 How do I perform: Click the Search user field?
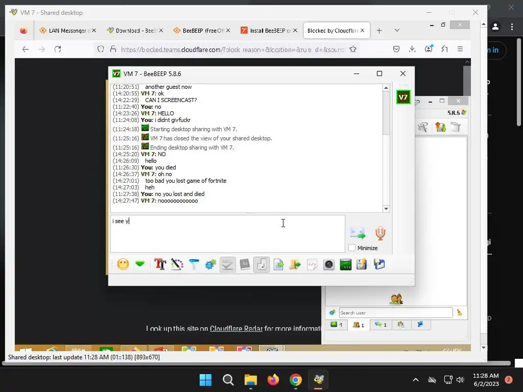[x=396, y=313]
